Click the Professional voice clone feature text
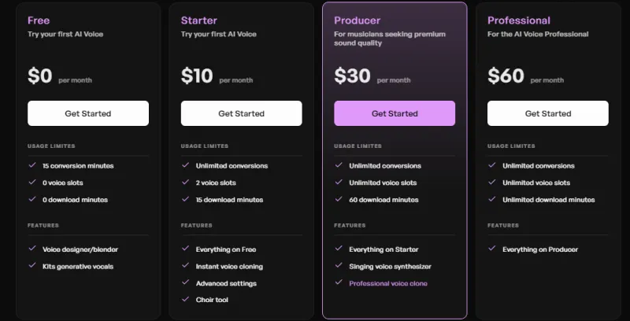The height and width of the screenshot is (321, 630). click(x=388, y=283)
